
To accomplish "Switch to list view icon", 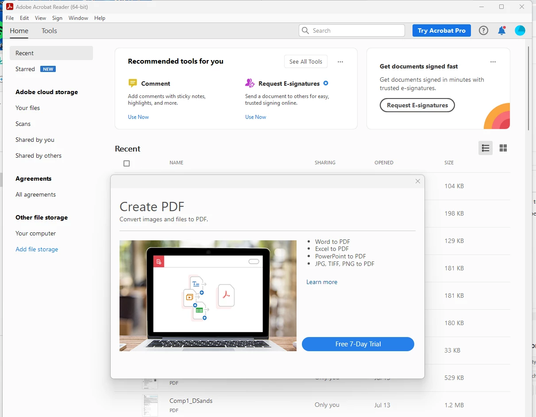I will [486, 148].
